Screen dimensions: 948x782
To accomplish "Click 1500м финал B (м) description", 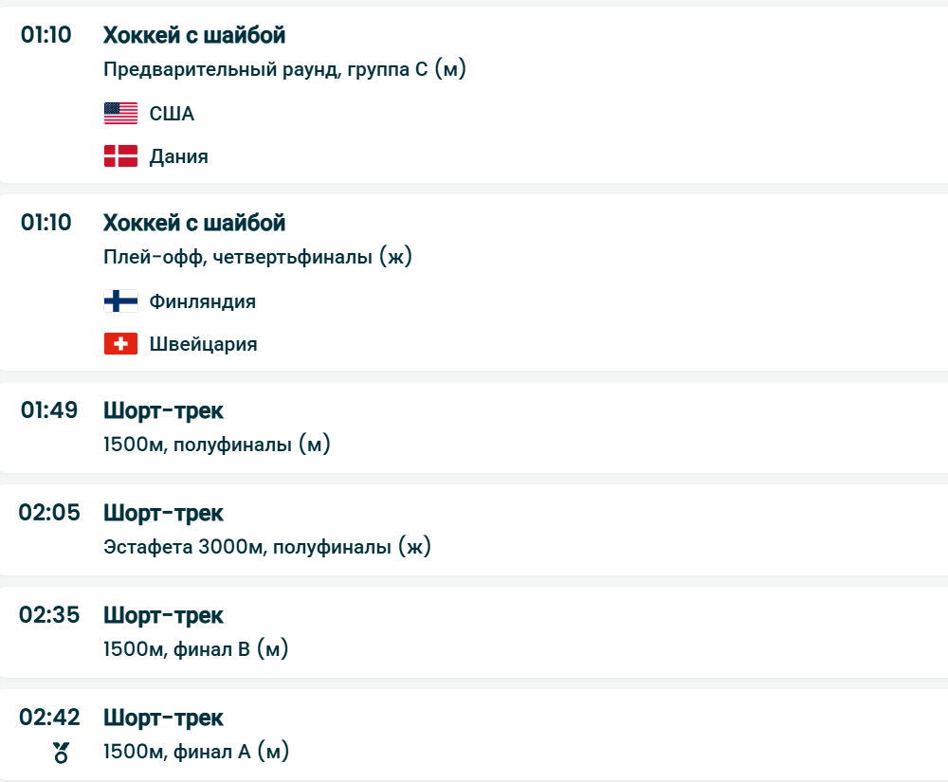I will click(196, 648).
